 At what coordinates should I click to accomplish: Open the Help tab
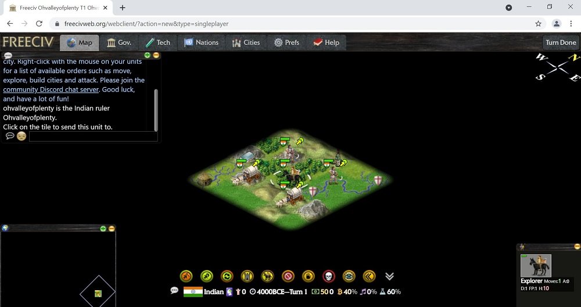(x=326, y=42)
